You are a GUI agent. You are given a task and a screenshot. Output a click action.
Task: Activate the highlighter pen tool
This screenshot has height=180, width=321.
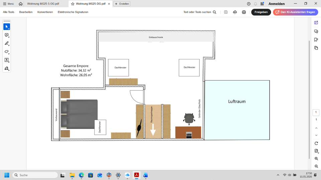(x=7, y=43)
